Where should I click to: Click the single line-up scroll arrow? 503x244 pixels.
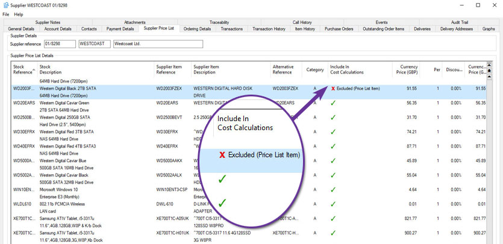489,77
